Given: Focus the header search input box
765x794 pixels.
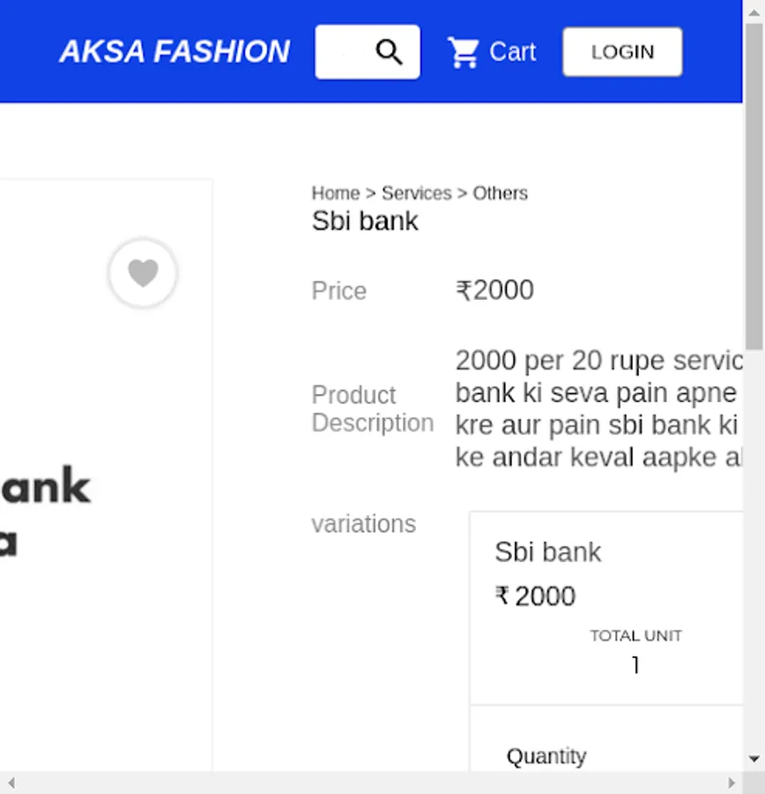Looking at the screenshot, I should pyautogui.click(x=344, y=52).
